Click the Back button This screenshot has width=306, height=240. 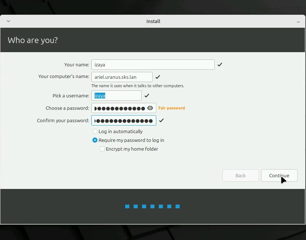coord(240,175)
